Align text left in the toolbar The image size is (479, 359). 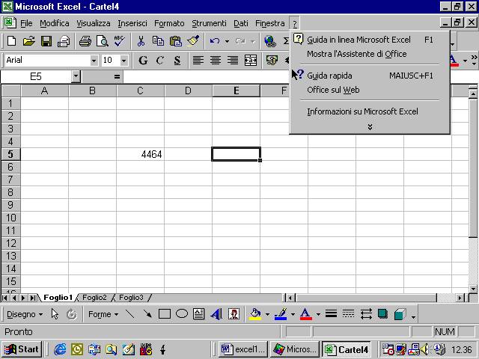[198, 60]
